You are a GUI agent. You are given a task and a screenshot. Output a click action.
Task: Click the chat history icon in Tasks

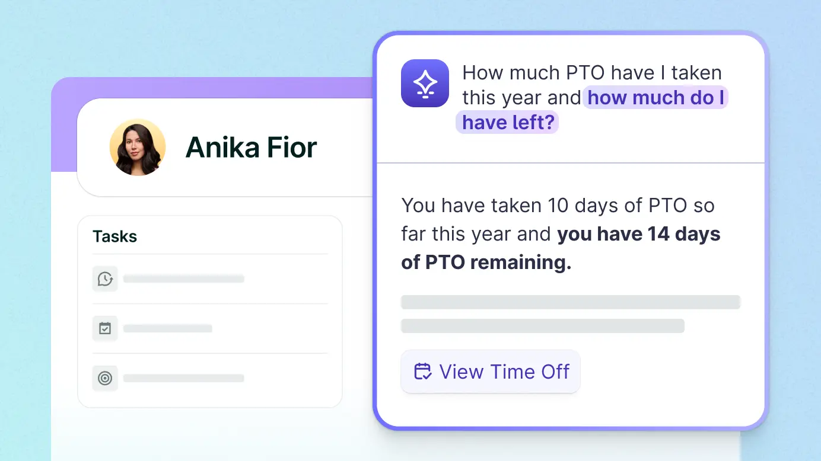[x=105, y=278]
